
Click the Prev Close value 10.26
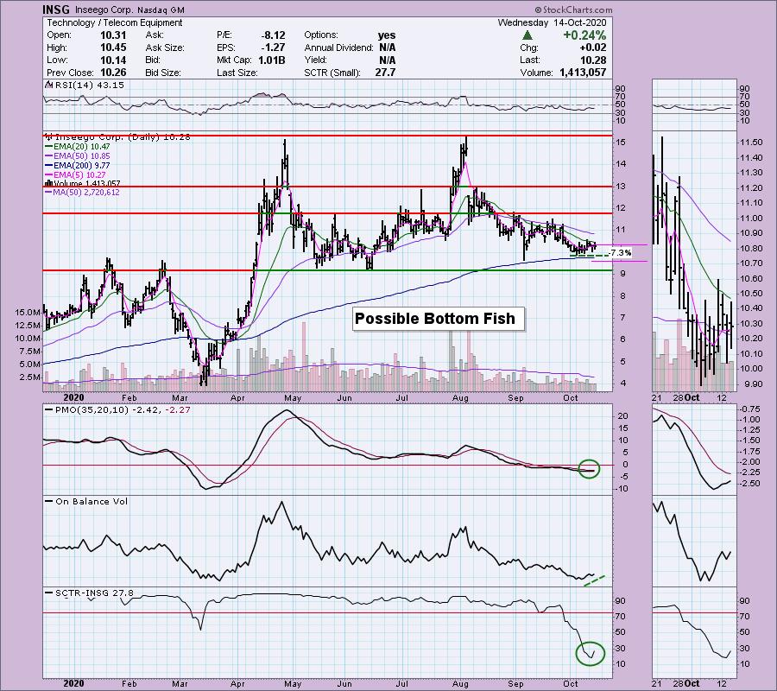click(x=113, y=73)
